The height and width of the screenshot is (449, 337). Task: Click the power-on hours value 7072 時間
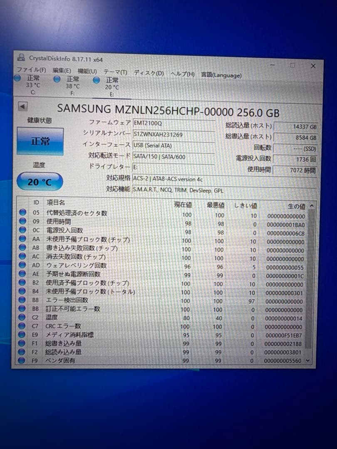[295, 170]
